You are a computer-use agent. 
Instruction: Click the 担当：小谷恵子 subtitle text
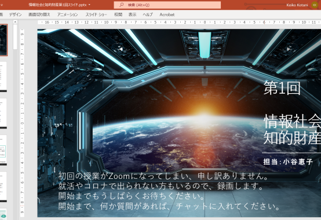tap(288, 162)
